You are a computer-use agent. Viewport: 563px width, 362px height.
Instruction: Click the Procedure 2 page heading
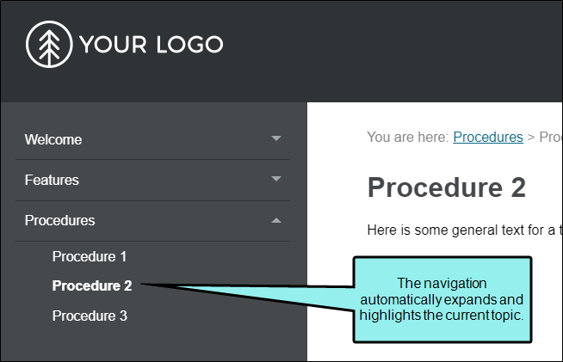447,187
